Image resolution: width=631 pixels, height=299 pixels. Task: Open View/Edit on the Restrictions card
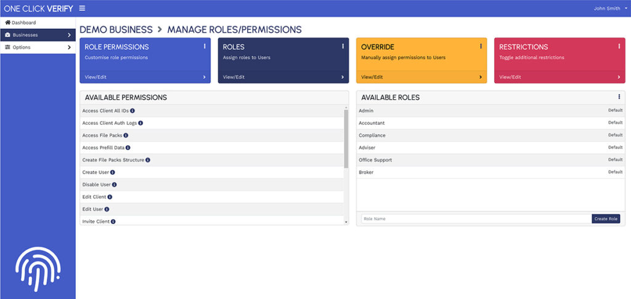(510, 77)
